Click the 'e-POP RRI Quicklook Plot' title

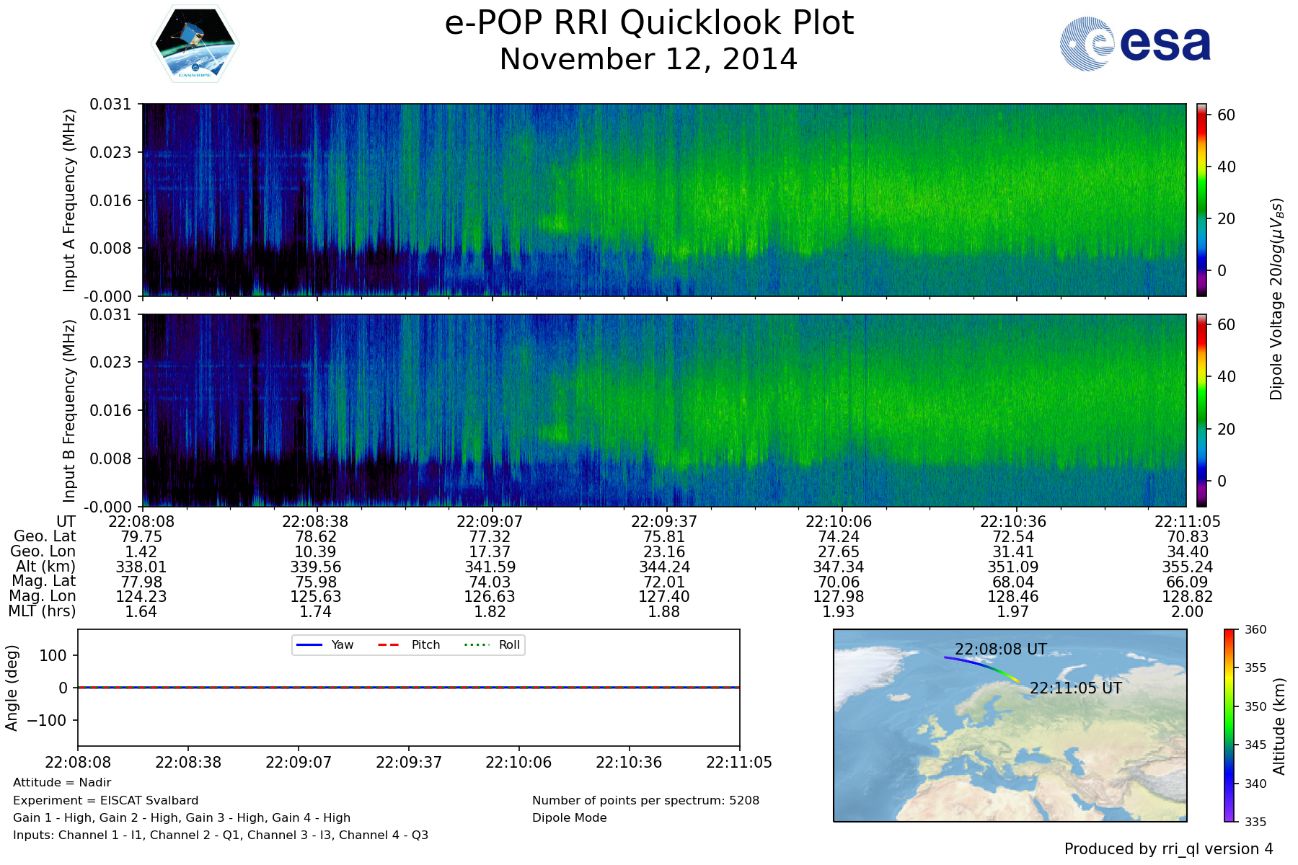tap(649, 23)
